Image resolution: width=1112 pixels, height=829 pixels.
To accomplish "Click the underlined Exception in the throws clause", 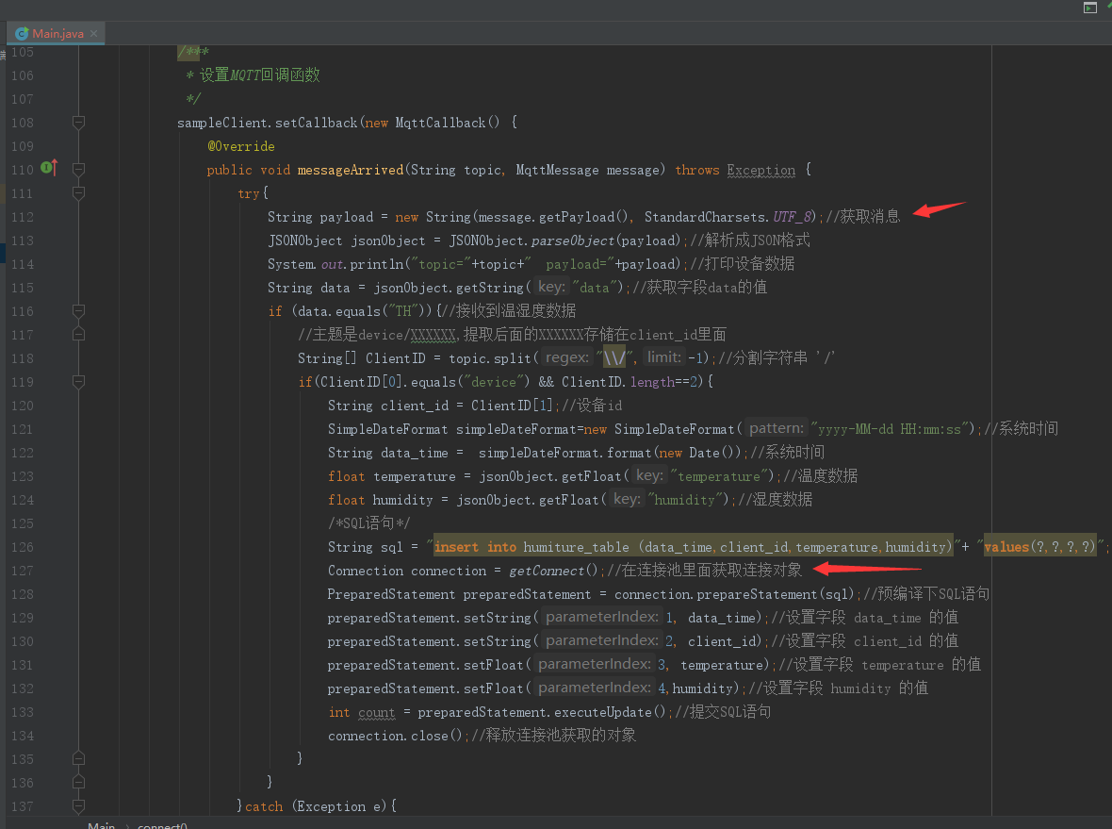I will coord(760,171).
